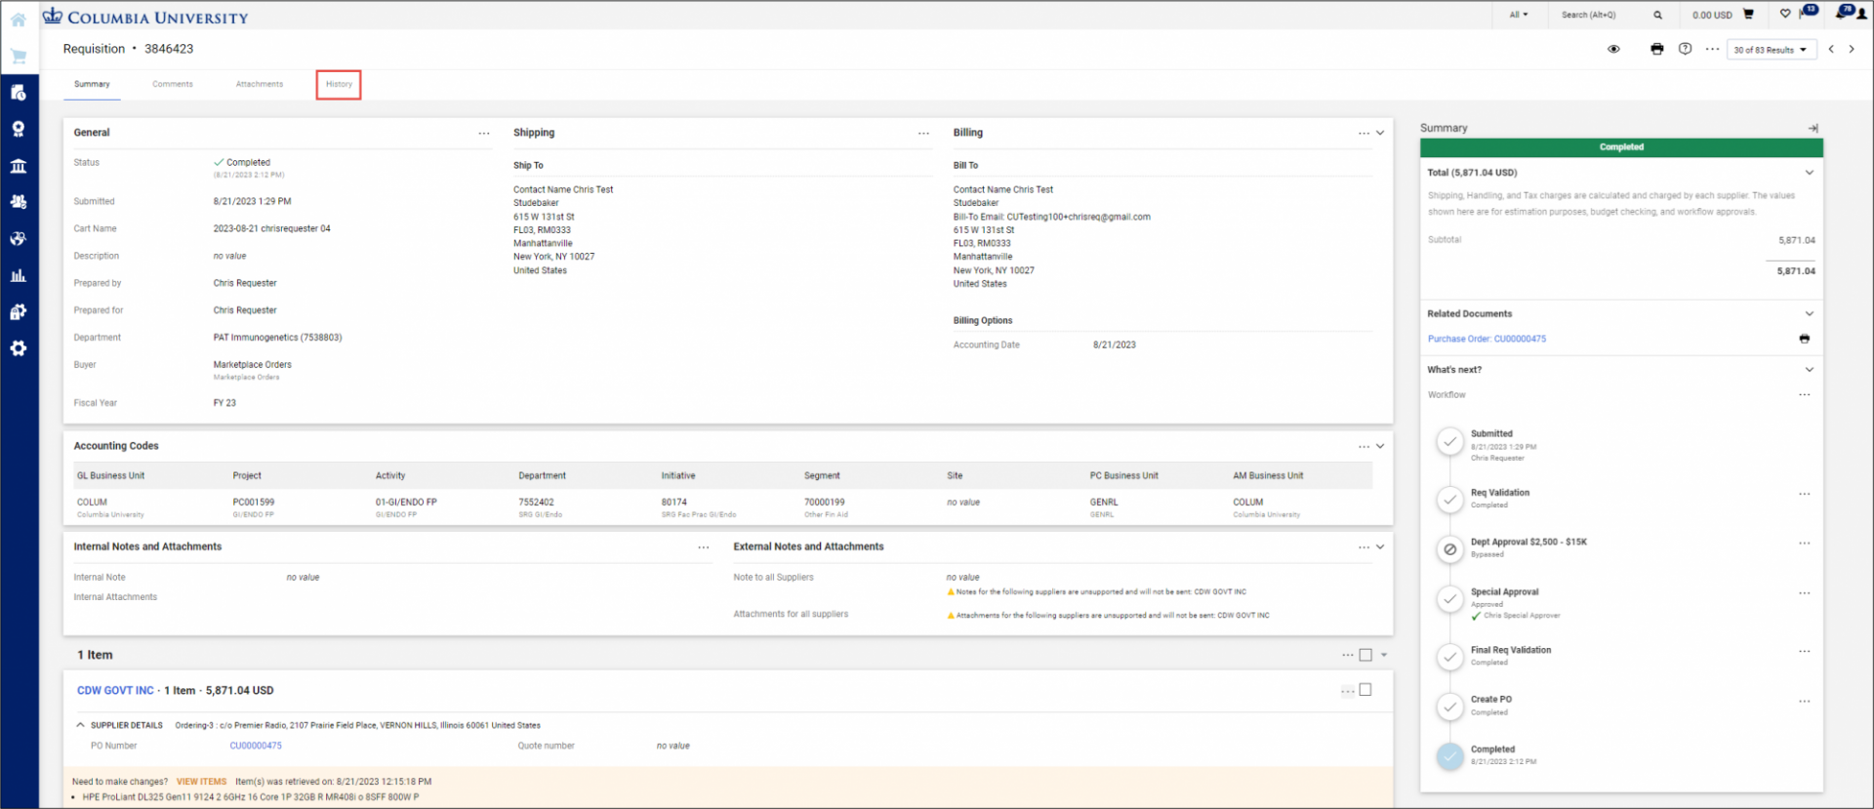Open the Home icon in sidebar
Viewport: 1874px width, 809px height.
coord(18,20)
